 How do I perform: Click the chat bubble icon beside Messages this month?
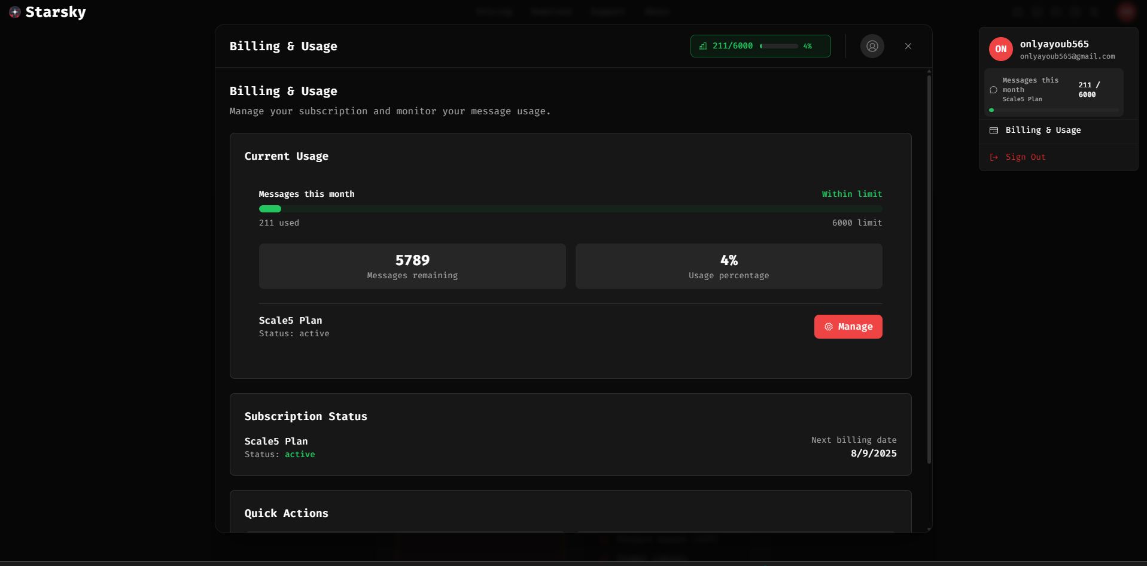pyautogui.click(x=993, y=90)
